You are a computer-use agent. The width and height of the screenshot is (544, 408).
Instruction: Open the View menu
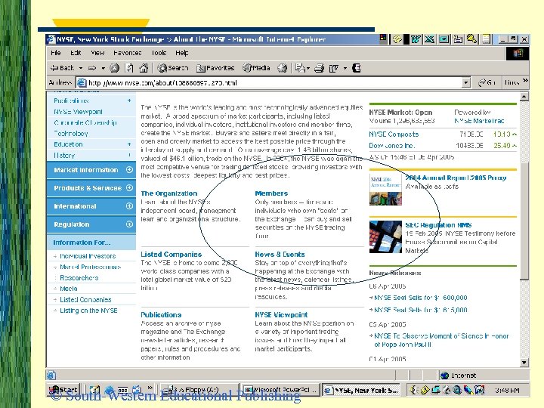97,53
